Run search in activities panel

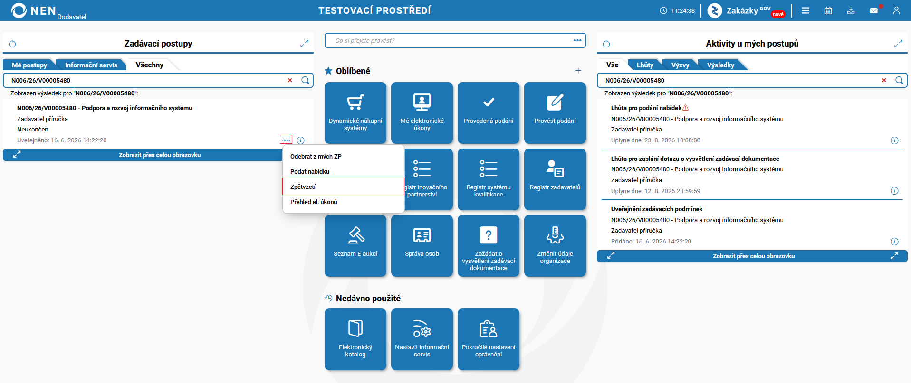(x=899, y=80)
